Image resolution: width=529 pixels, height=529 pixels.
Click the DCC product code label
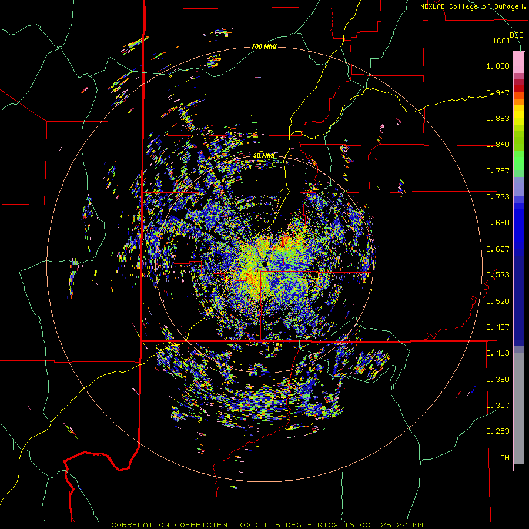click(517, 35)
